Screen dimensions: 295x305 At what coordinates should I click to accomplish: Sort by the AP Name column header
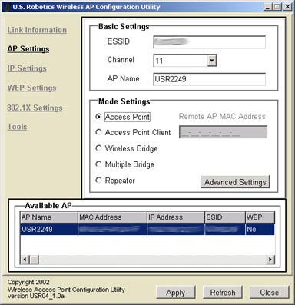[49, 217]
